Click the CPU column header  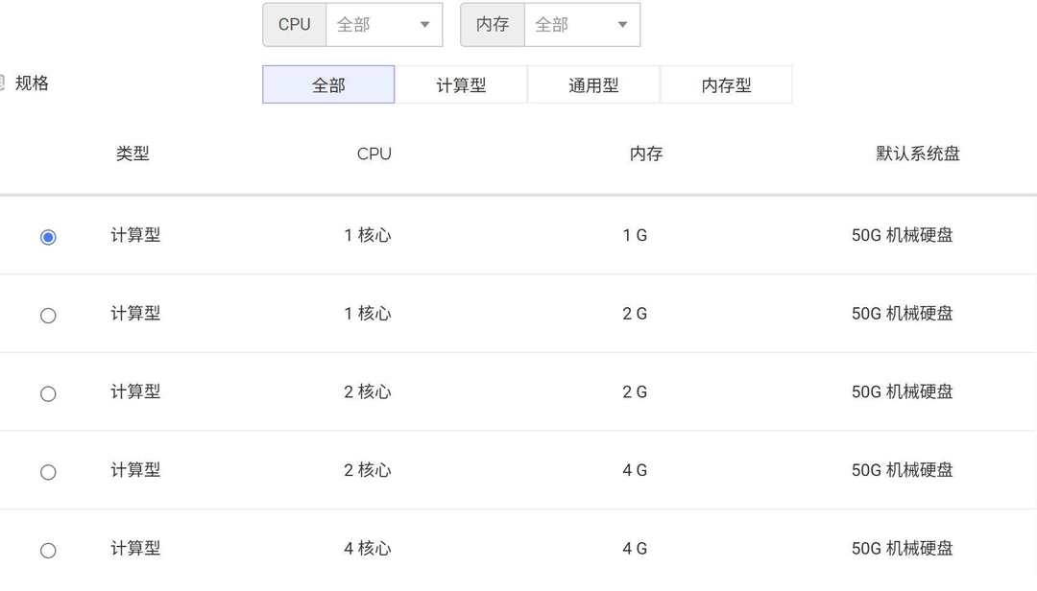tap(374, 154)
